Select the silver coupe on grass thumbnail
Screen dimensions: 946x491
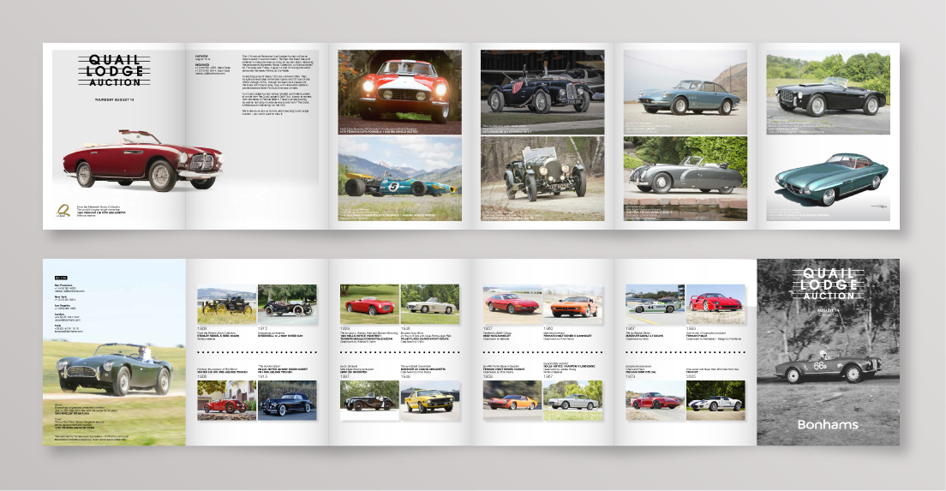(x=573, y=400)
